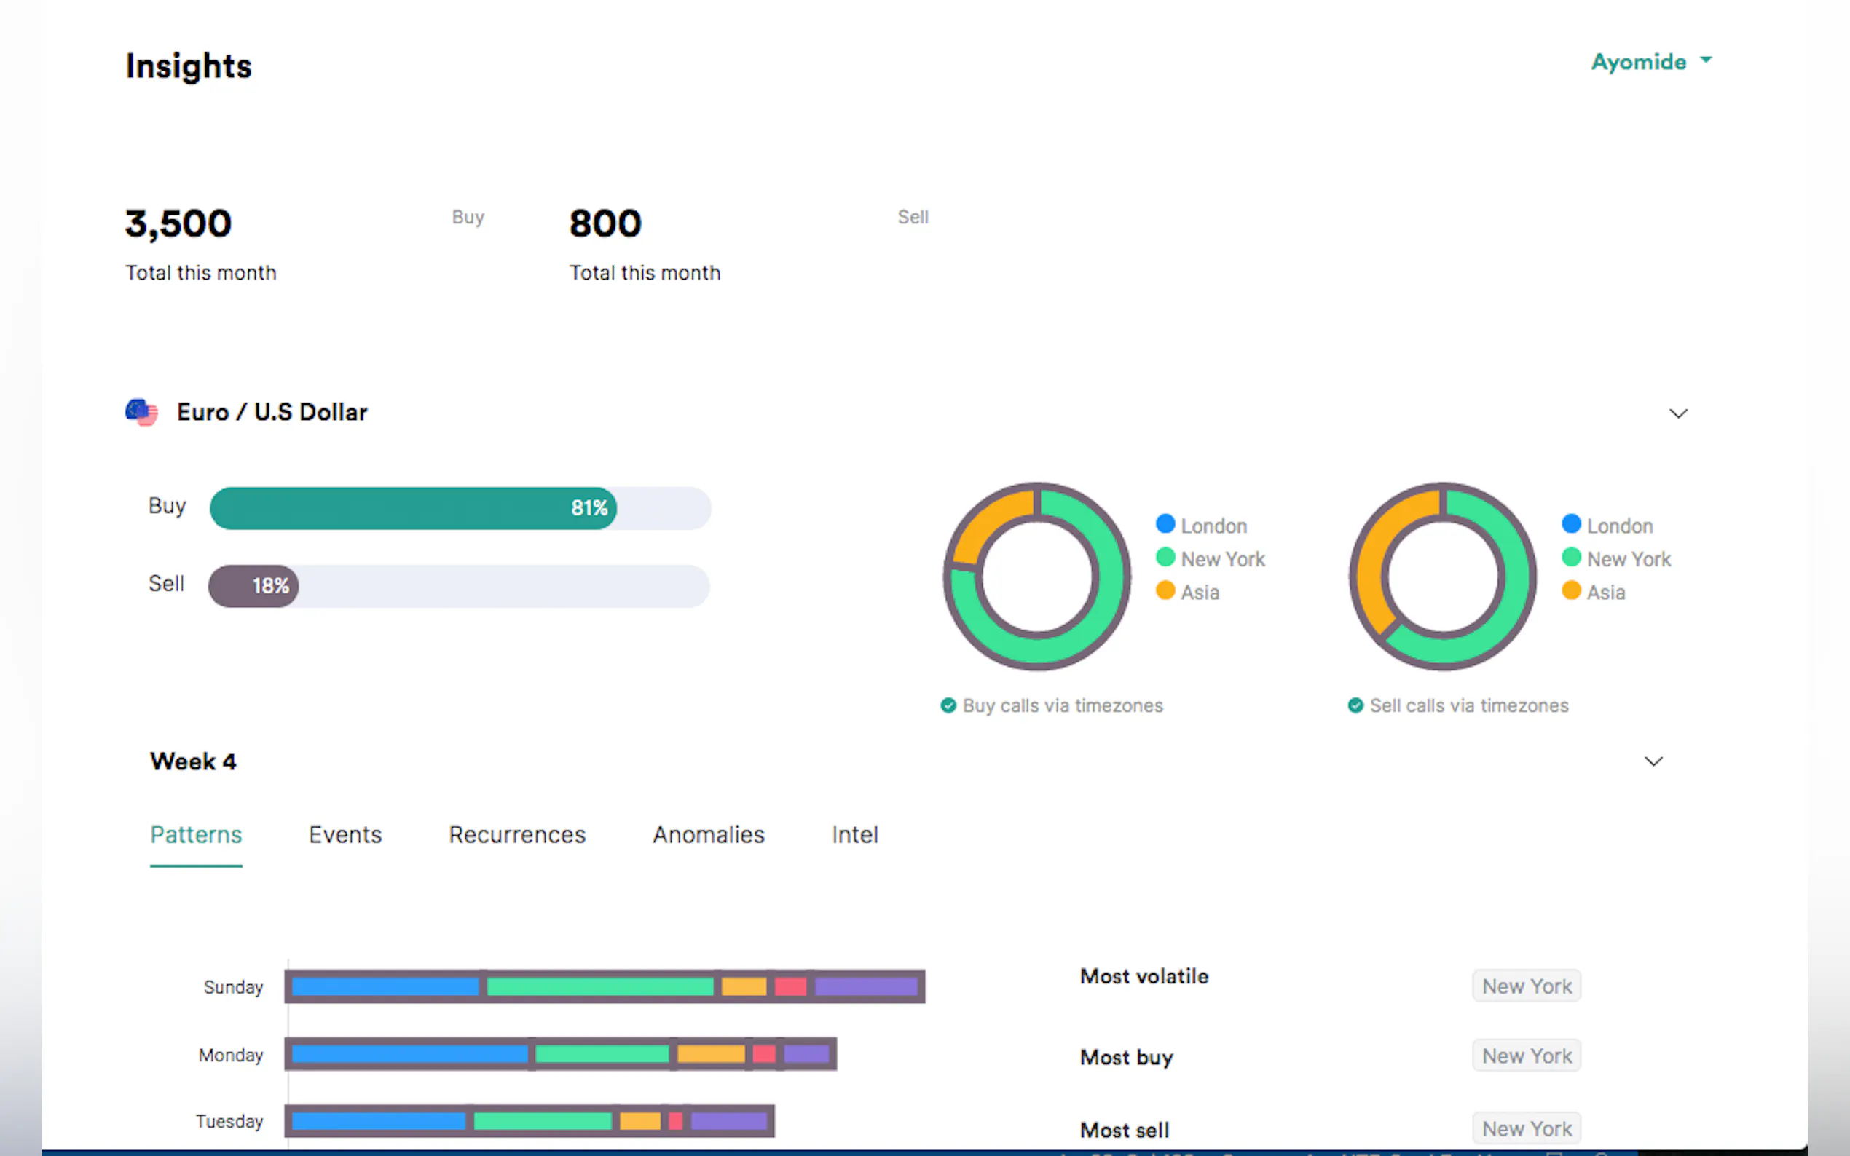Viewport: 1850px width, 1156px height.
Task: Open the Recurrences tab
Action: [x=517, y=834]
